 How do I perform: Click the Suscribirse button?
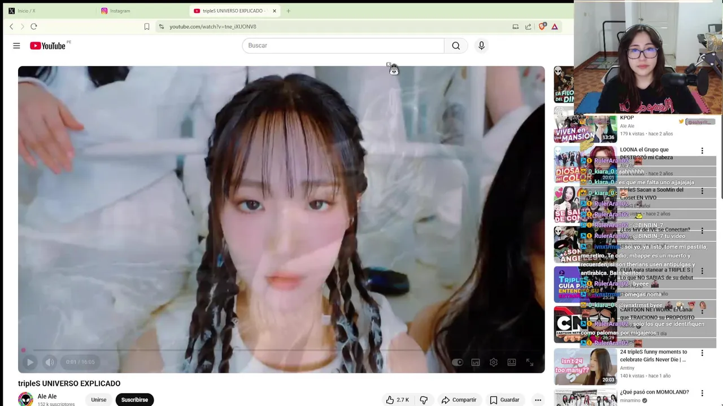[134, 400]
